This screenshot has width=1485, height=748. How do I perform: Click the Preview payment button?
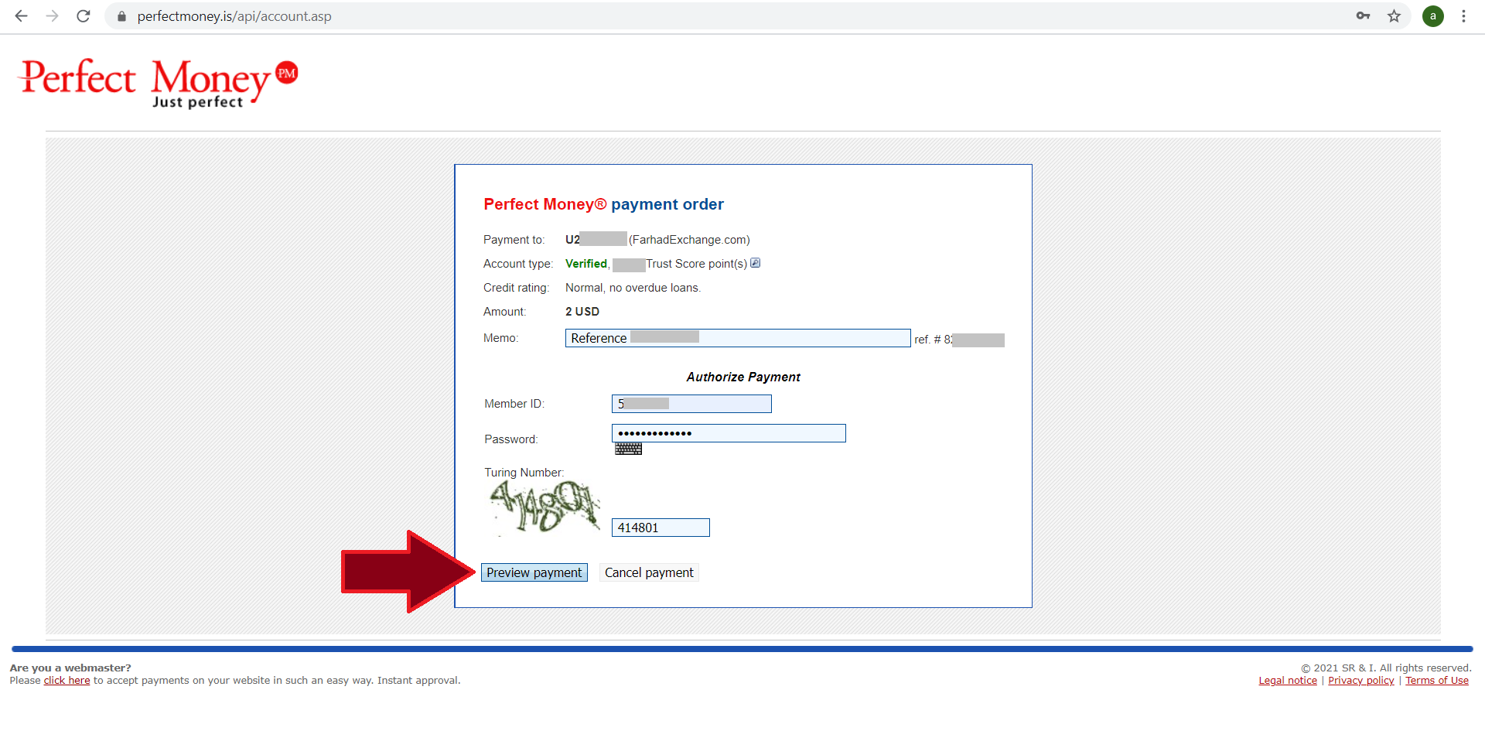click(534, 572)
